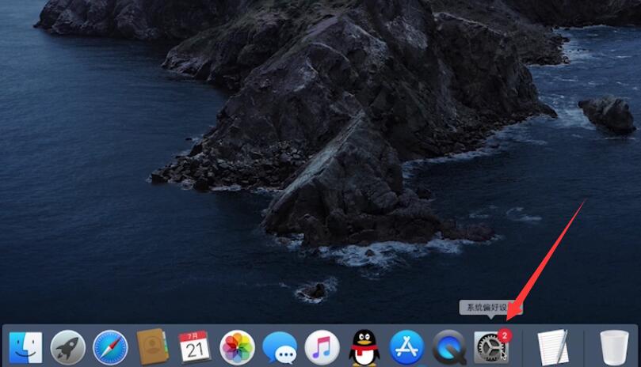Open the Photos app
This screenshot has height=367, width=641.
click(x=237, y=347)
